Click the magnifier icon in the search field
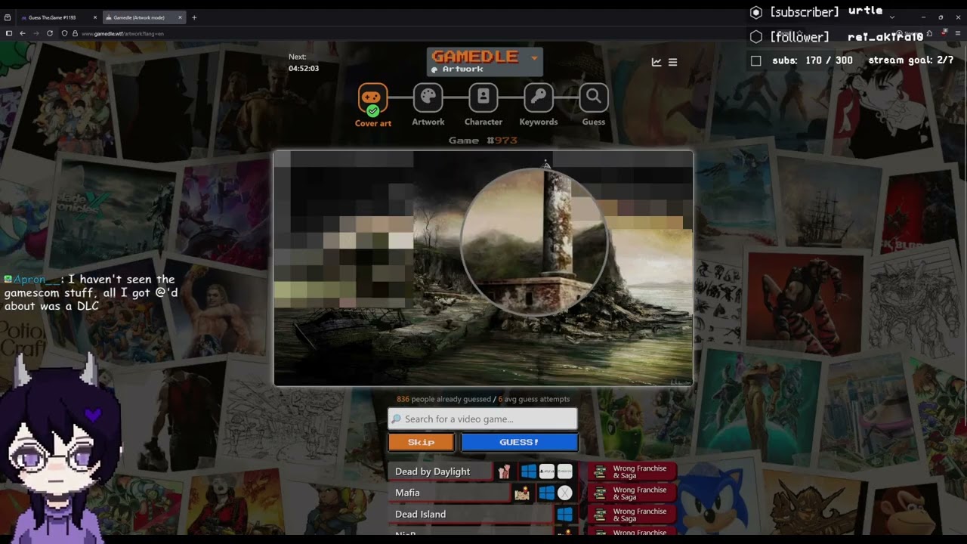 click(x=396, y=419)
